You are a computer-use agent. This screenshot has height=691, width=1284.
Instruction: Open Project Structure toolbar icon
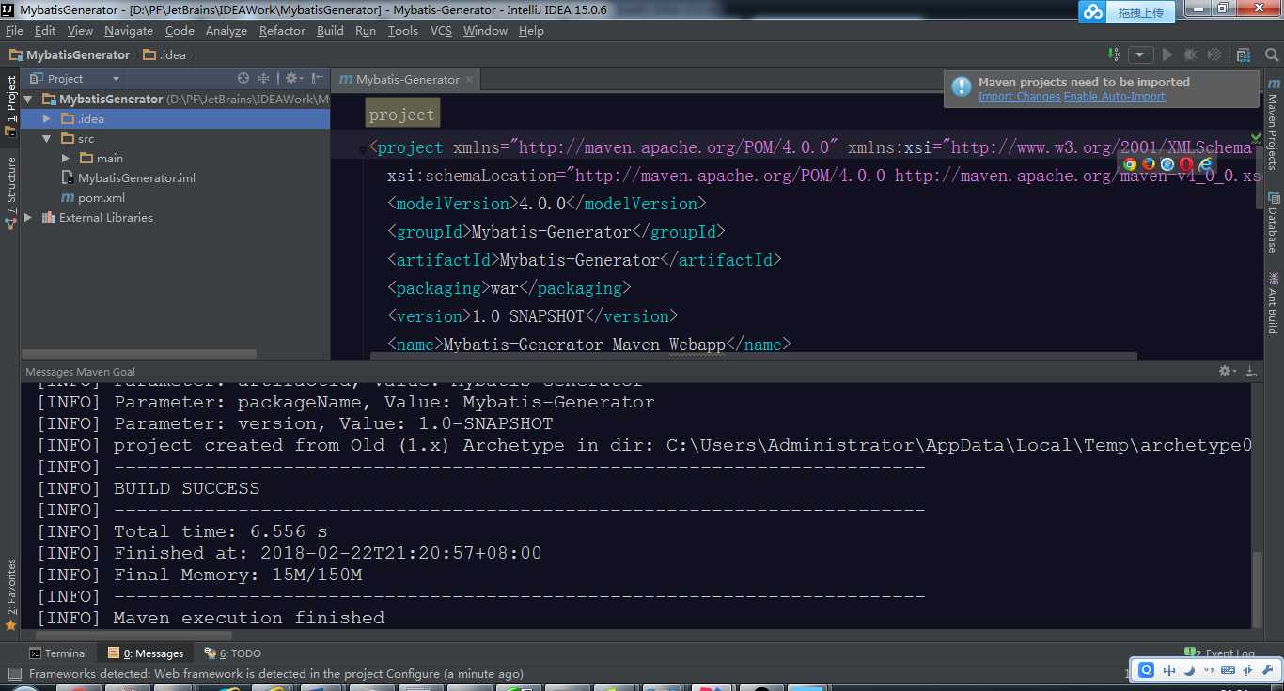click(1244, 54)
